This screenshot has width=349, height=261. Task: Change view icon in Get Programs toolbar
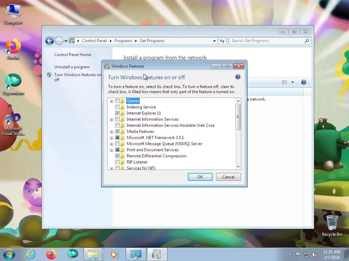point(285,82)
